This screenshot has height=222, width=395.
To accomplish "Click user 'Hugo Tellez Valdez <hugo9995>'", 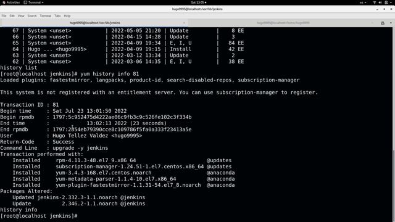I will [98, 136].
